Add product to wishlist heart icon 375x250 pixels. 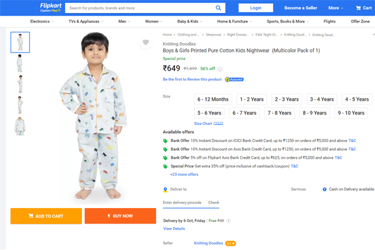[146, 42]
